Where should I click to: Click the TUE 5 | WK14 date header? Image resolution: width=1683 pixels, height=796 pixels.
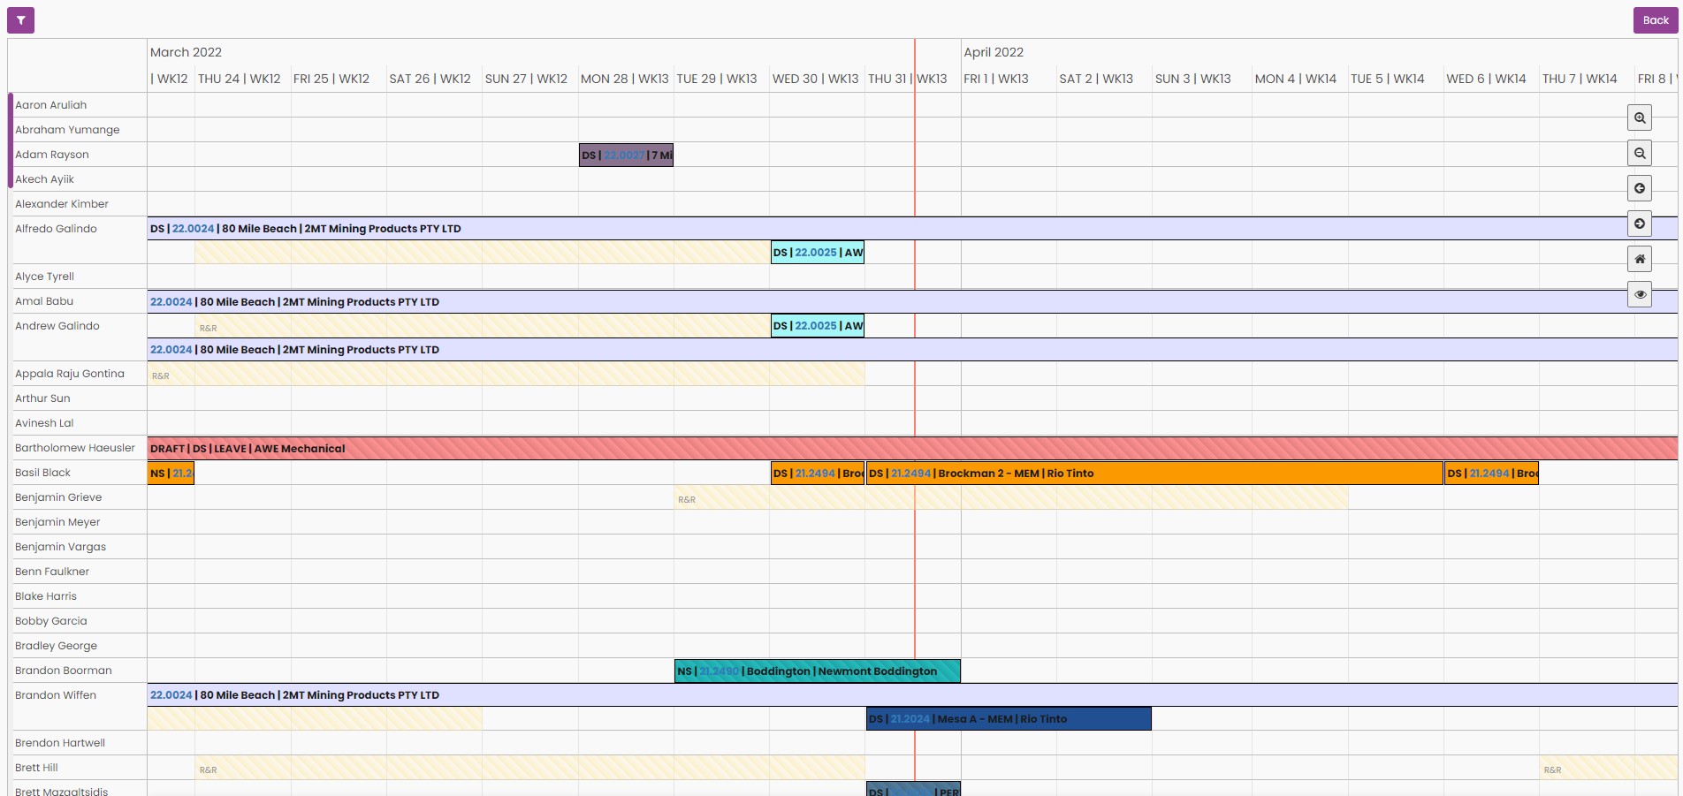[x=1388, y=79]
